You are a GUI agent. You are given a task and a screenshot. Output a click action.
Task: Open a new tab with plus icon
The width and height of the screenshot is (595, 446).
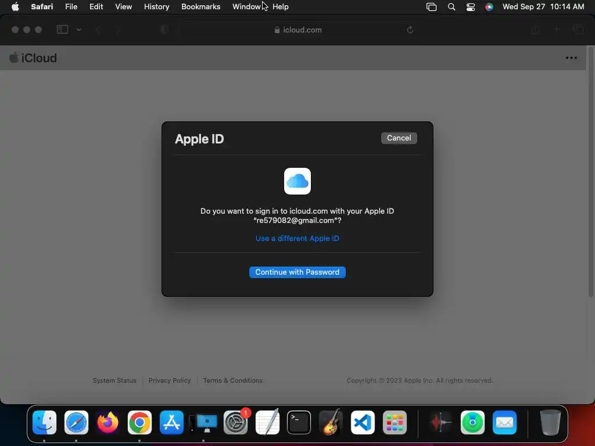coord(557,30)
